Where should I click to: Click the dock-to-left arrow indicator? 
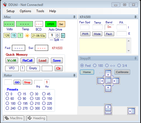coord(101,81)
